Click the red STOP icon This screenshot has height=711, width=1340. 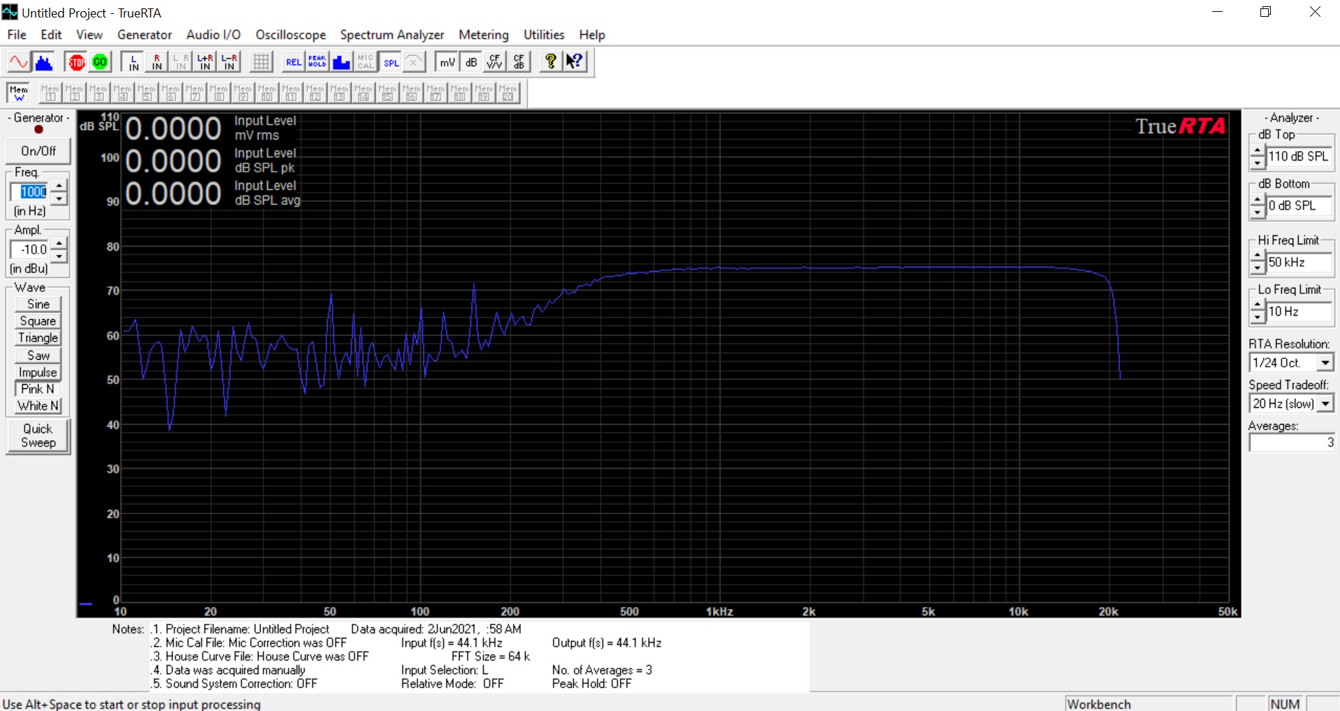76,62
